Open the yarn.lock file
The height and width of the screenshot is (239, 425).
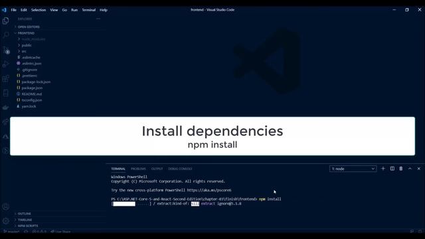point(29,106)
